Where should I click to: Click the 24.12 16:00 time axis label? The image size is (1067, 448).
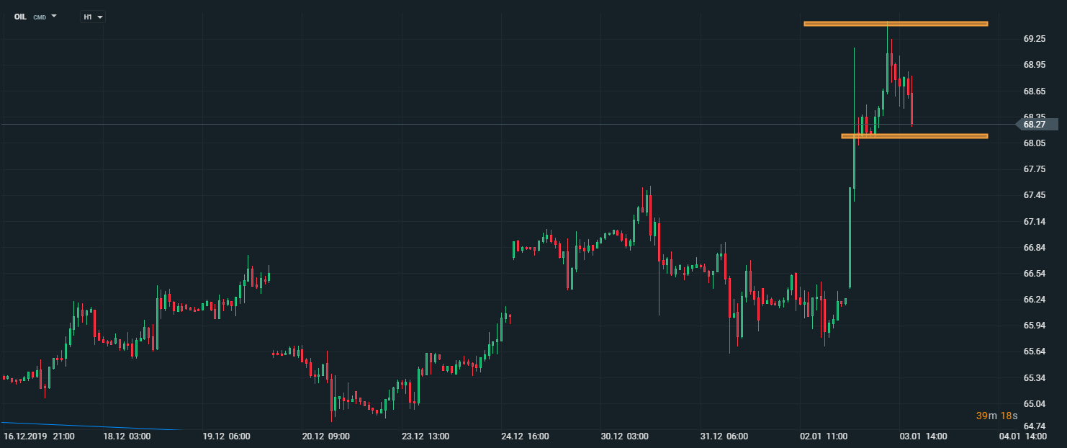tap(526, 436)
